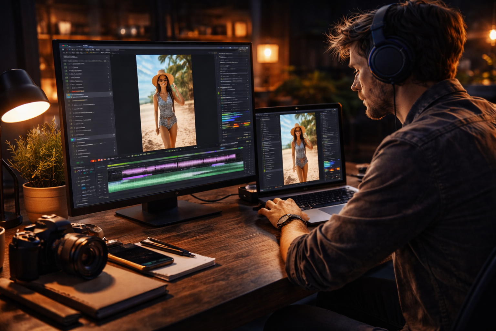This screenshot has height=331, width=496.
Task: Click the green indicator icon below left list
Action: 78,163
